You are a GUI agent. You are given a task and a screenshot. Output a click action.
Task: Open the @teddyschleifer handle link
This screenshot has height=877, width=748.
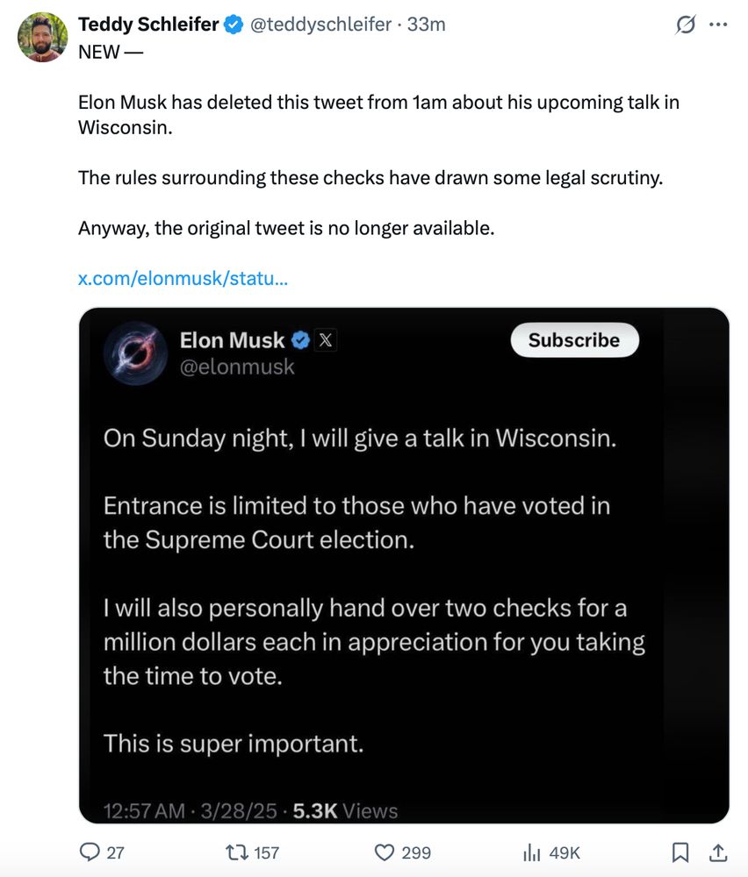click(x=320, y=25)
